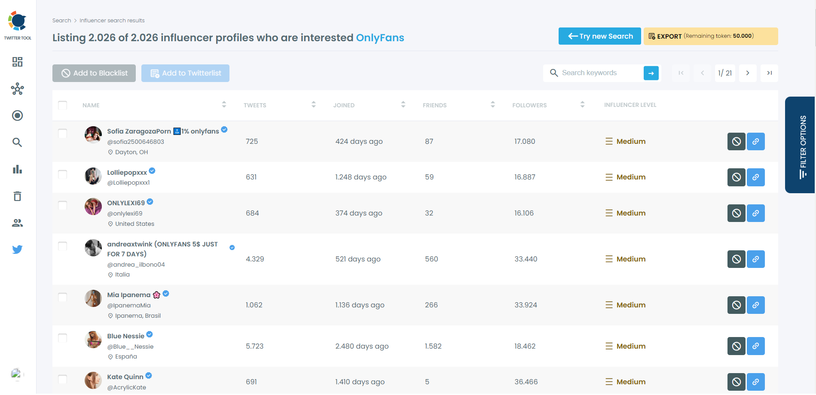The image size is (816, 395).
Task: Click the andreaxtwink profile name
Action: (162, 249)
